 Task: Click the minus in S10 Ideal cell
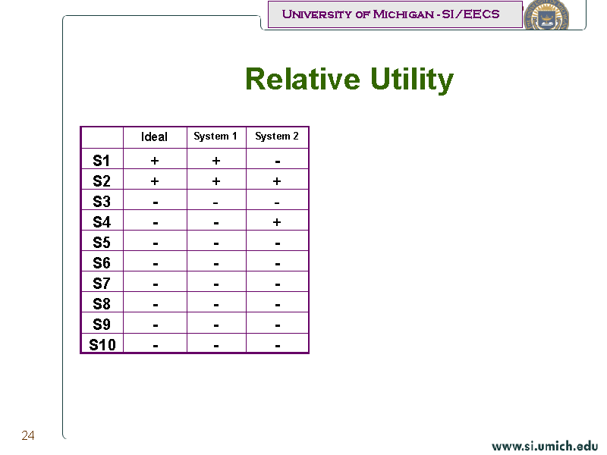click(x=156, y=347)
